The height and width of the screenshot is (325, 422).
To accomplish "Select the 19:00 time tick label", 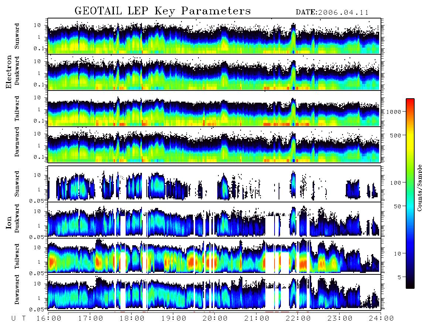I will (174, 318).
